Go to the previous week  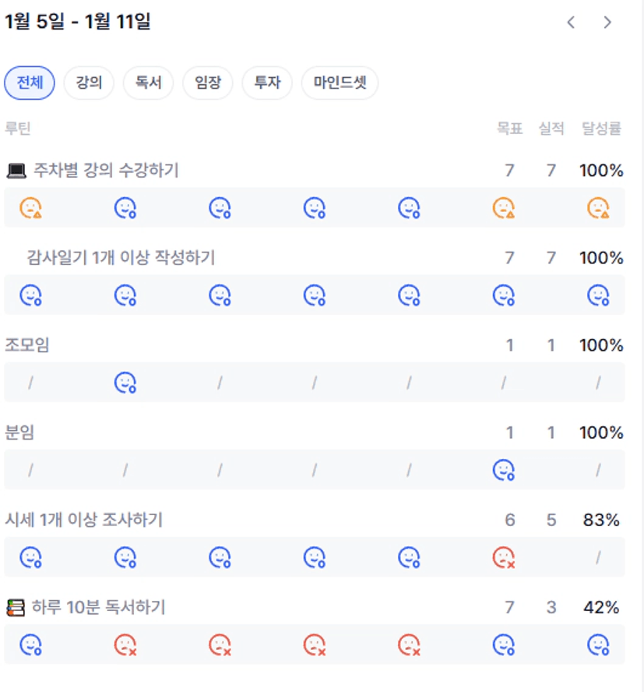[571, 23]
